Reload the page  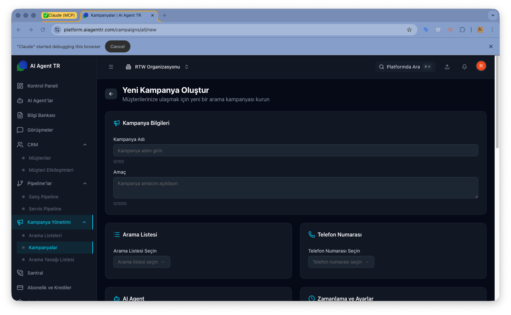click(43, 30)
